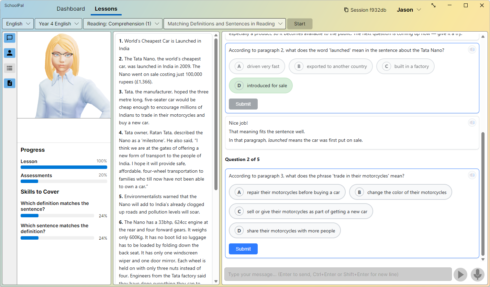Click the Assessments progress bar
Image resolution: width=490 pixels, height=287 pixels.
pos(64,181)
